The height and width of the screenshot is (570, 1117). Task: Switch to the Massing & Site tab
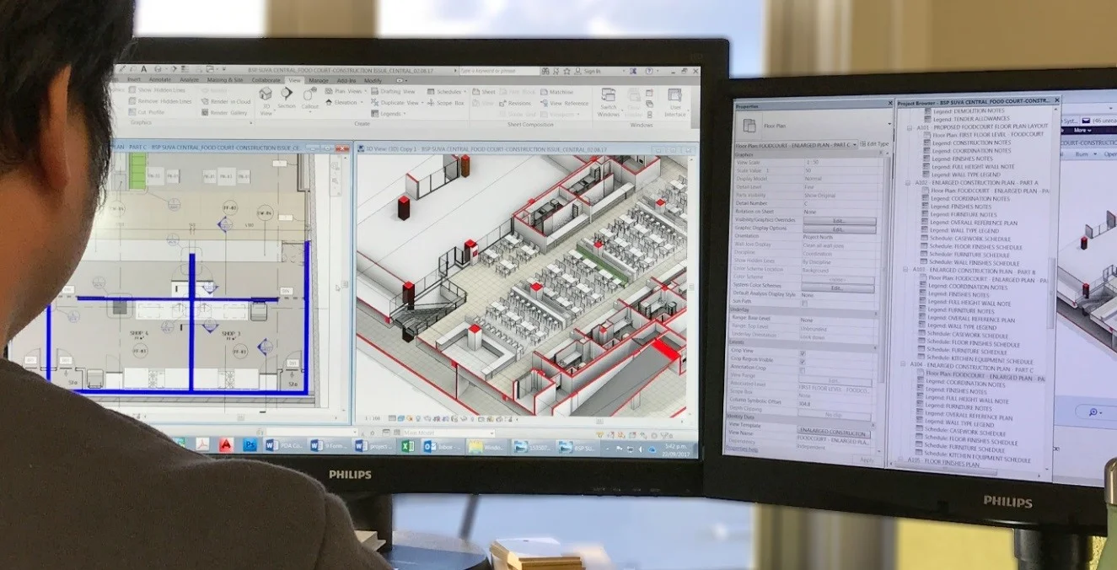point(225,80)
